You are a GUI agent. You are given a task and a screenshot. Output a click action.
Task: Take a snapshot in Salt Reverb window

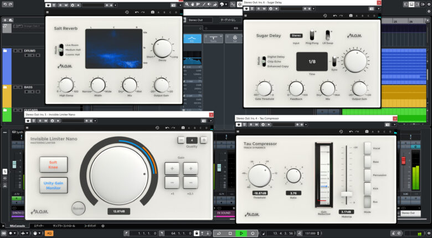click(152, 12)
